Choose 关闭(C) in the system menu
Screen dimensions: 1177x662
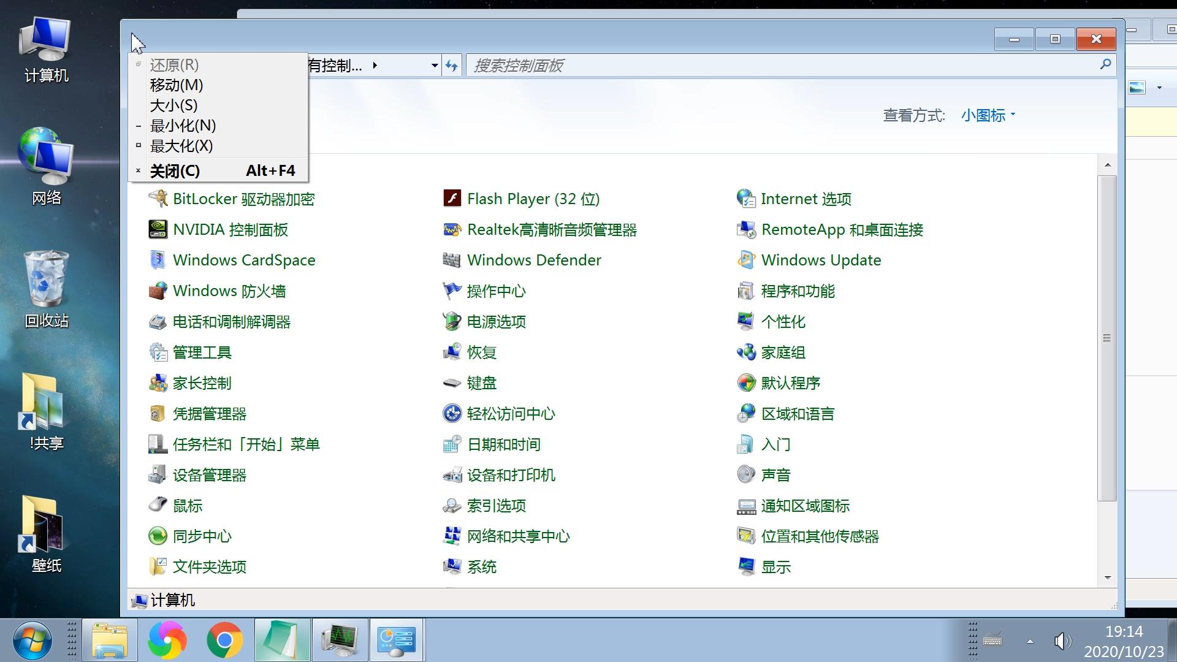pyautogui.click(x=175, y=171)
